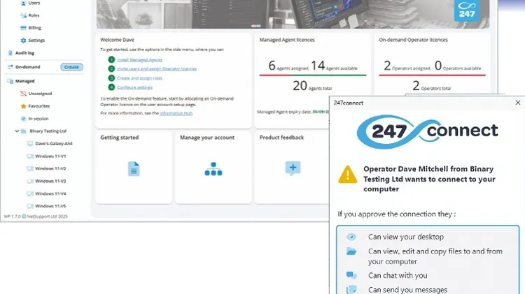This screenshot has height=294, width=525.
Task: Click the Manage your account hierarchy icon
Action: click(213, 169)
